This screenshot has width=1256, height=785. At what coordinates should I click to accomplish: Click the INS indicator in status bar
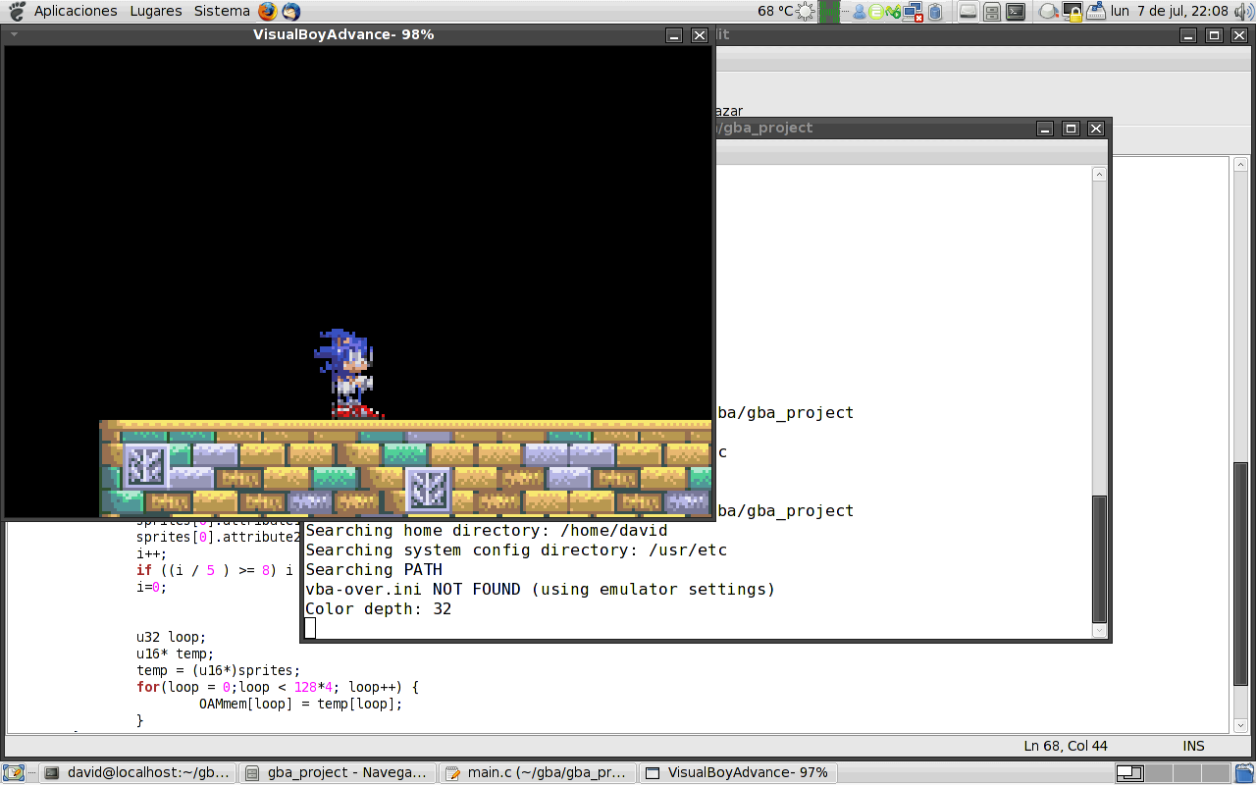(x=1193, y=746)
